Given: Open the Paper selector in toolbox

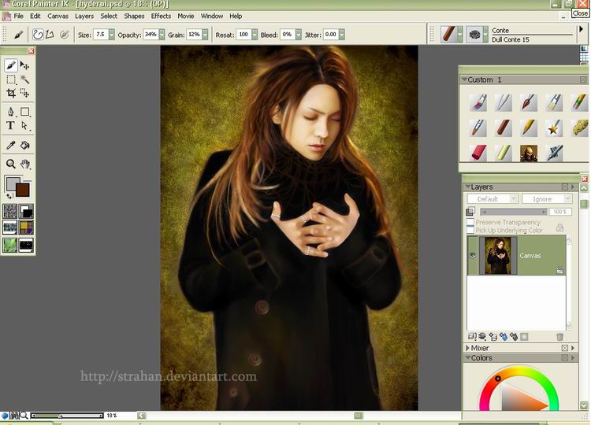Looking at the screenshot, I should click(x=10, y=212).
